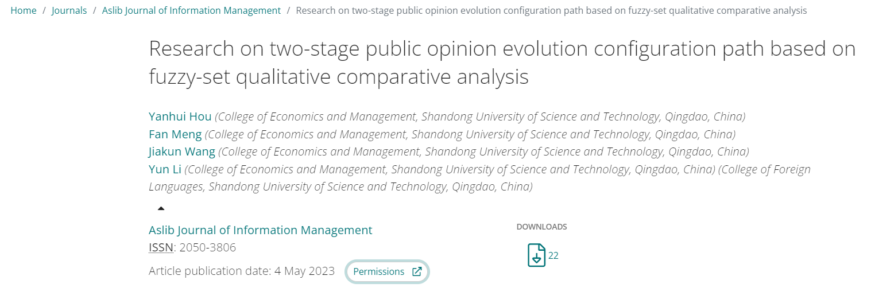Open author Fan Meng's profile
Screen dimensions: 871x299
coord(175,134)
